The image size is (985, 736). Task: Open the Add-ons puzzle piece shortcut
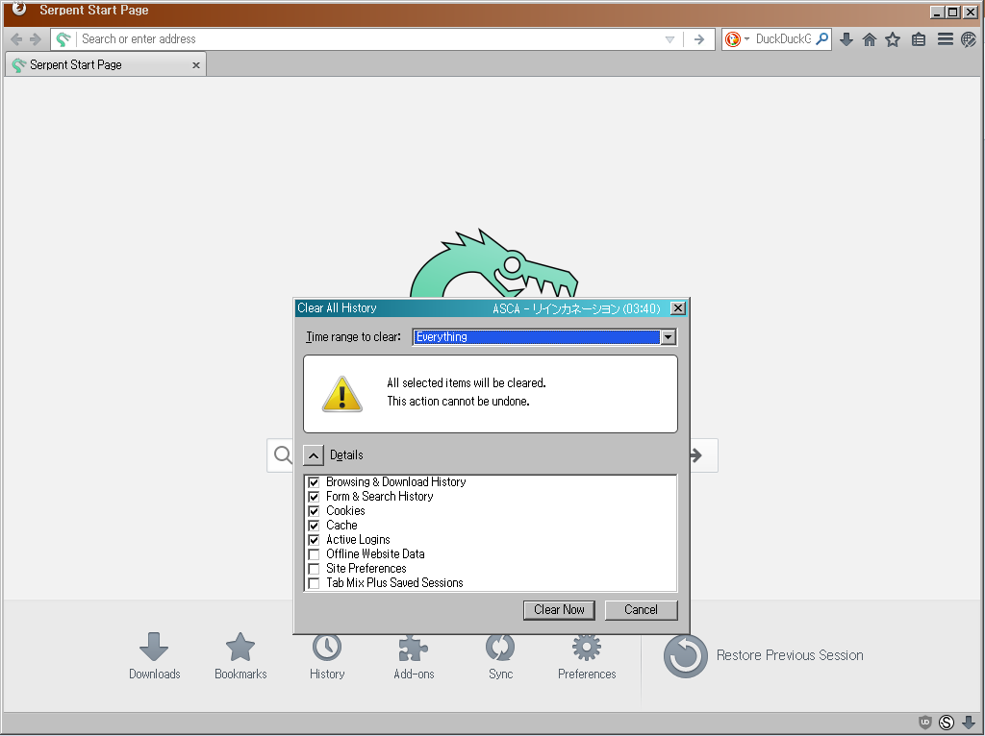(414, 648)
